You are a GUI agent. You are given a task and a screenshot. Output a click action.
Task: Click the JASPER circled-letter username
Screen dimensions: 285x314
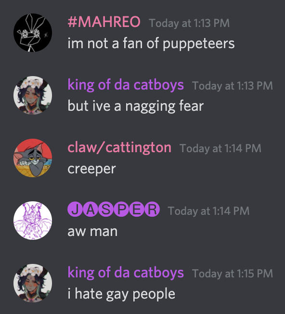[x=114, y=209]
